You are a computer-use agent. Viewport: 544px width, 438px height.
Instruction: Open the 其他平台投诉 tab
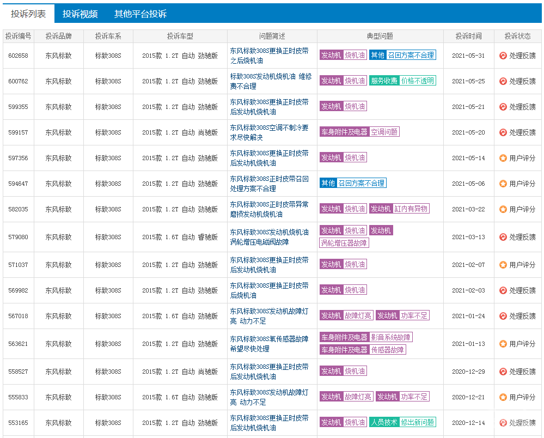tap(140, 14)
